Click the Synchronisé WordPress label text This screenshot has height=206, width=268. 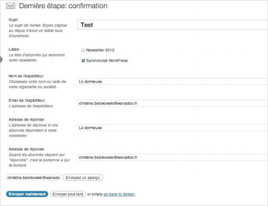click(x=107, y=61)
